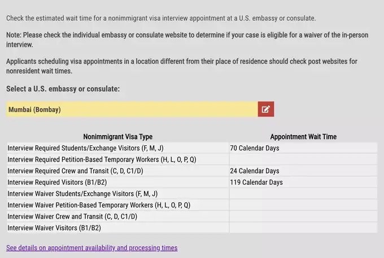Screen dimensions: 384x258
Task: Click the 70 Calendar Days wait time
Action: click(x=255, y=148)
